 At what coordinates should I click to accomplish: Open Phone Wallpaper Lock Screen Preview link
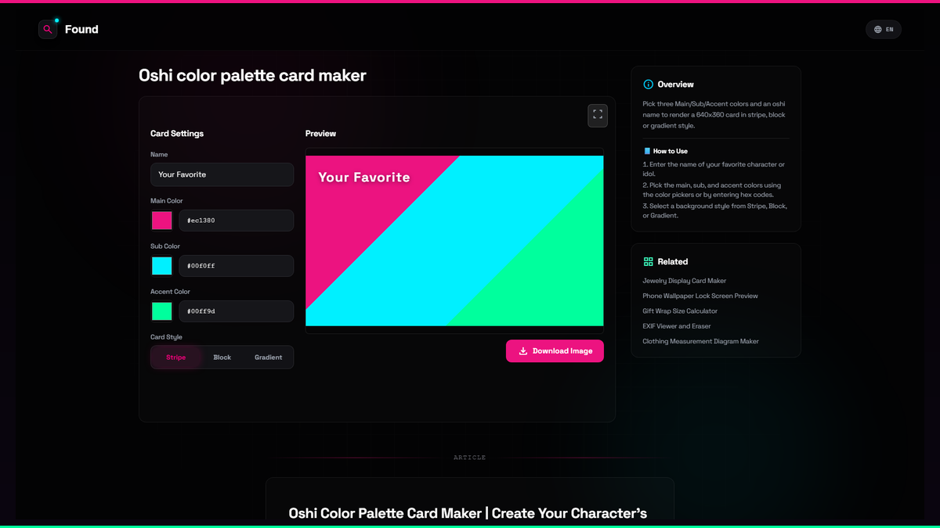coord(700,296)
